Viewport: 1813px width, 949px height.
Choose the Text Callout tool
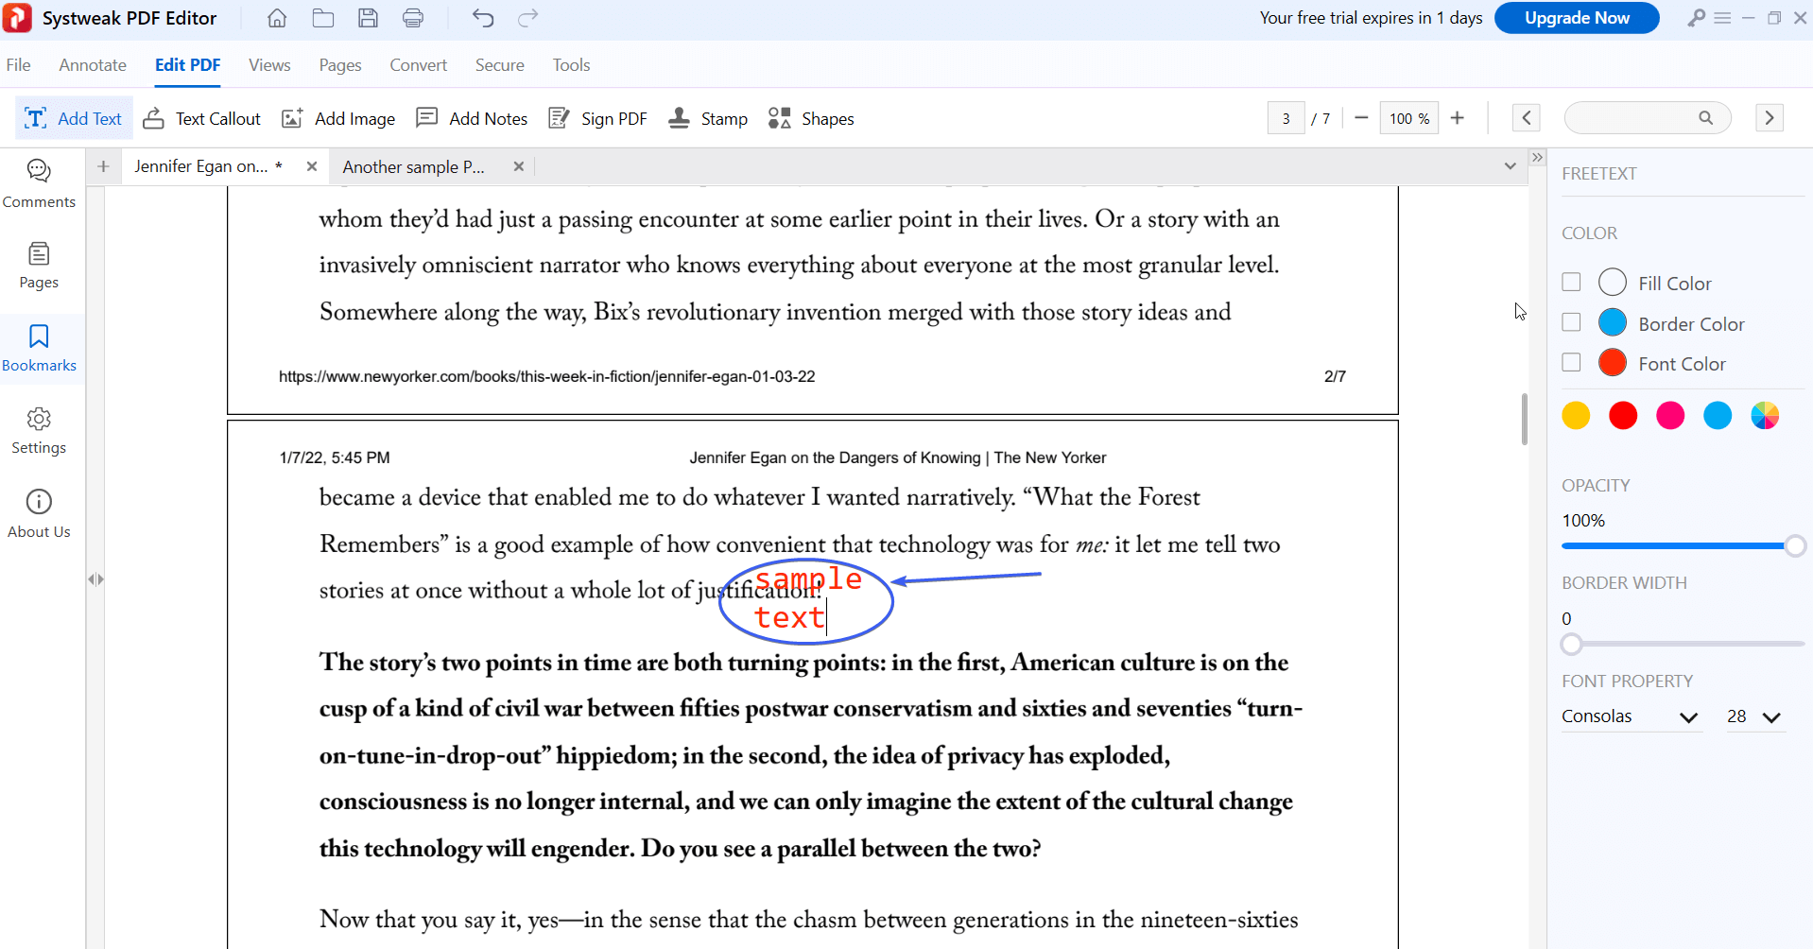coord(201,118)
